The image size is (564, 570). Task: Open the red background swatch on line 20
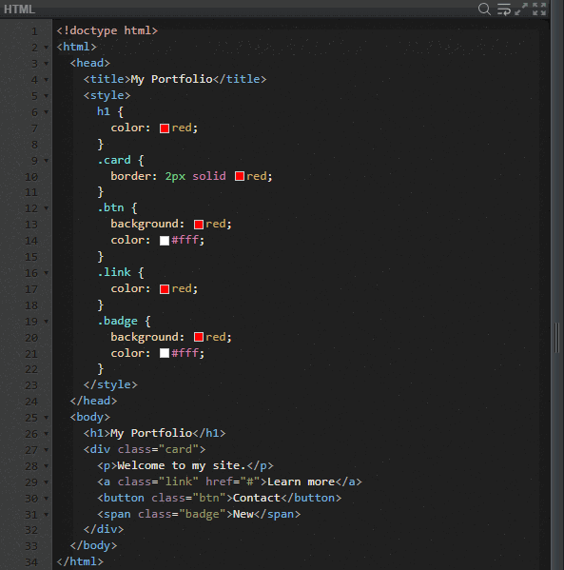pos(199,337)
